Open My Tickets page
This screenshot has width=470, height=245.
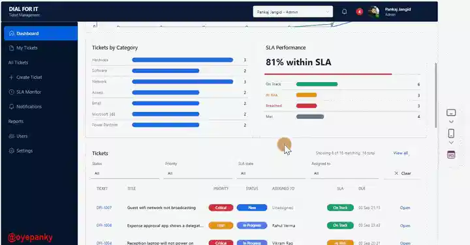(27, 48)
